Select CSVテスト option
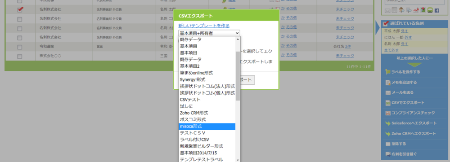The image size is (450, 162). (x=207, y=100)
